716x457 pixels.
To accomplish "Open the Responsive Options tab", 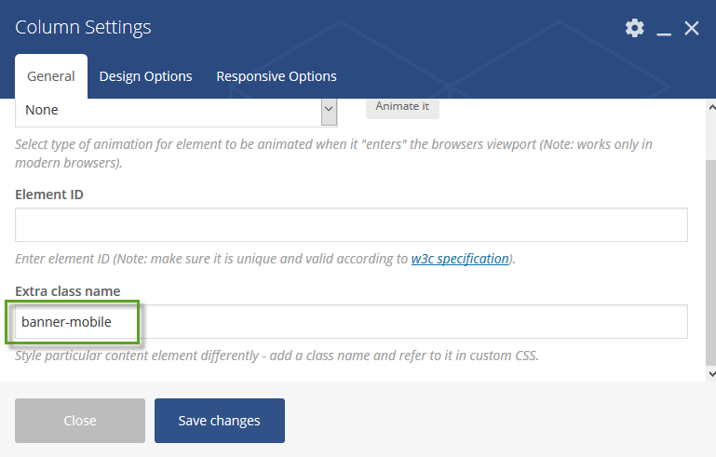I will (x=277, y=76).
